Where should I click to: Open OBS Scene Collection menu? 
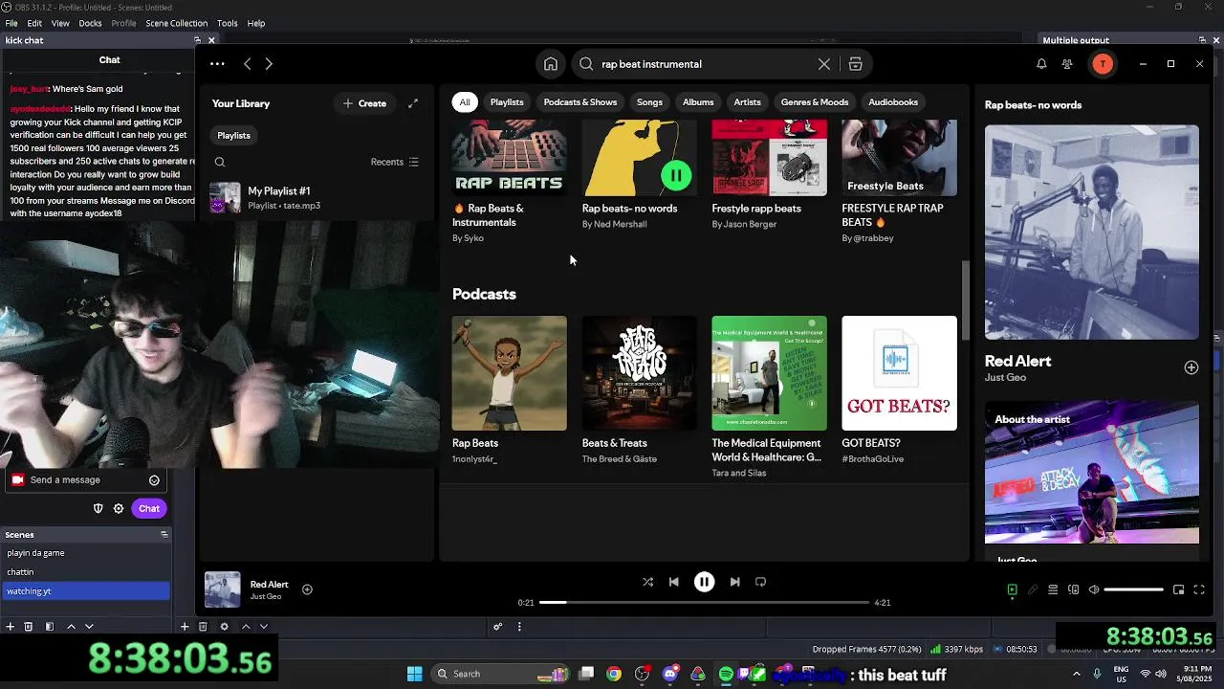coord(176,23)
